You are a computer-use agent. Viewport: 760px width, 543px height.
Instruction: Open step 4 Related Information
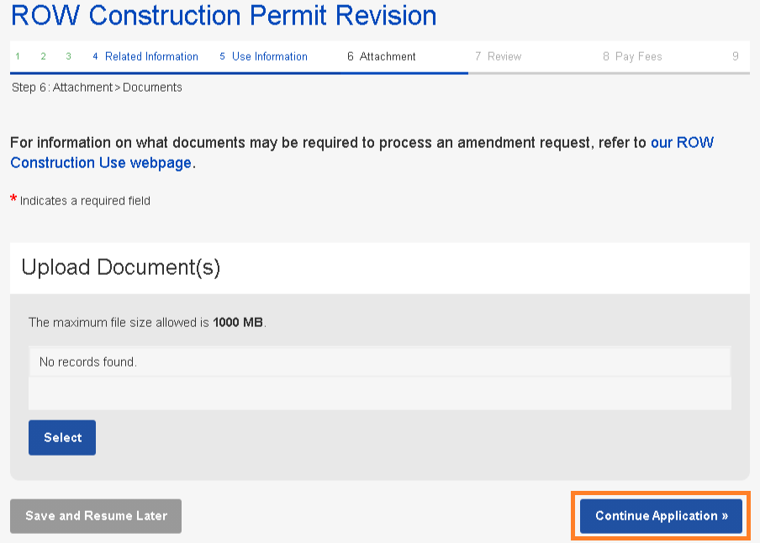click(x=145, y=56)
